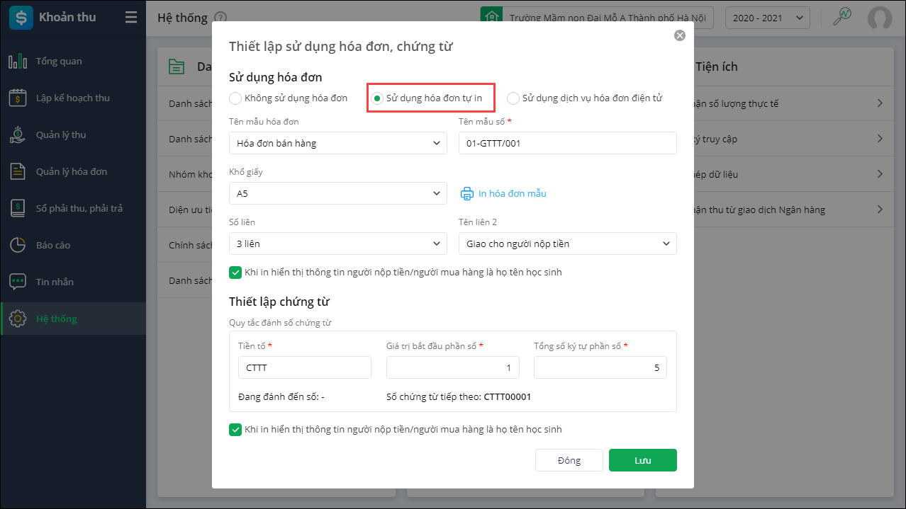
Task: Click the Tổng quan chart icon
Action: (18, 62)
